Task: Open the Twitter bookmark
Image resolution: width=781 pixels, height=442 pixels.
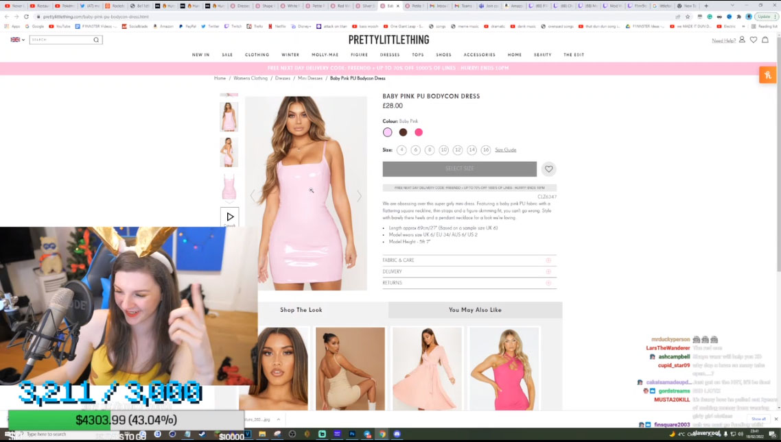Action: [x=210, y=26]
